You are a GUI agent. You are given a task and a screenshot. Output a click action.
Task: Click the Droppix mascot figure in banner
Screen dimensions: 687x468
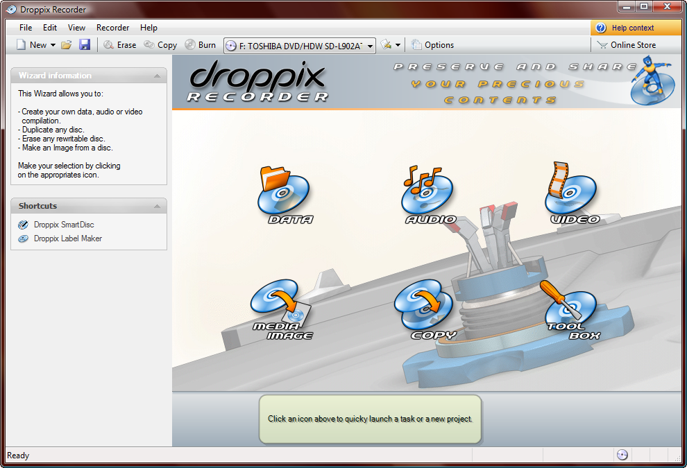pyautogui.click(x=652, y=80)
